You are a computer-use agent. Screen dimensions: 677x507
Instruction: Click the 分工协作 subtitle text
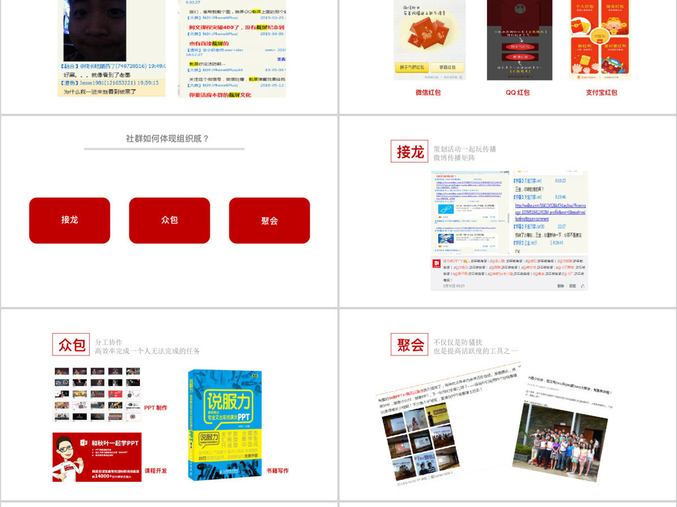point(108,342)
